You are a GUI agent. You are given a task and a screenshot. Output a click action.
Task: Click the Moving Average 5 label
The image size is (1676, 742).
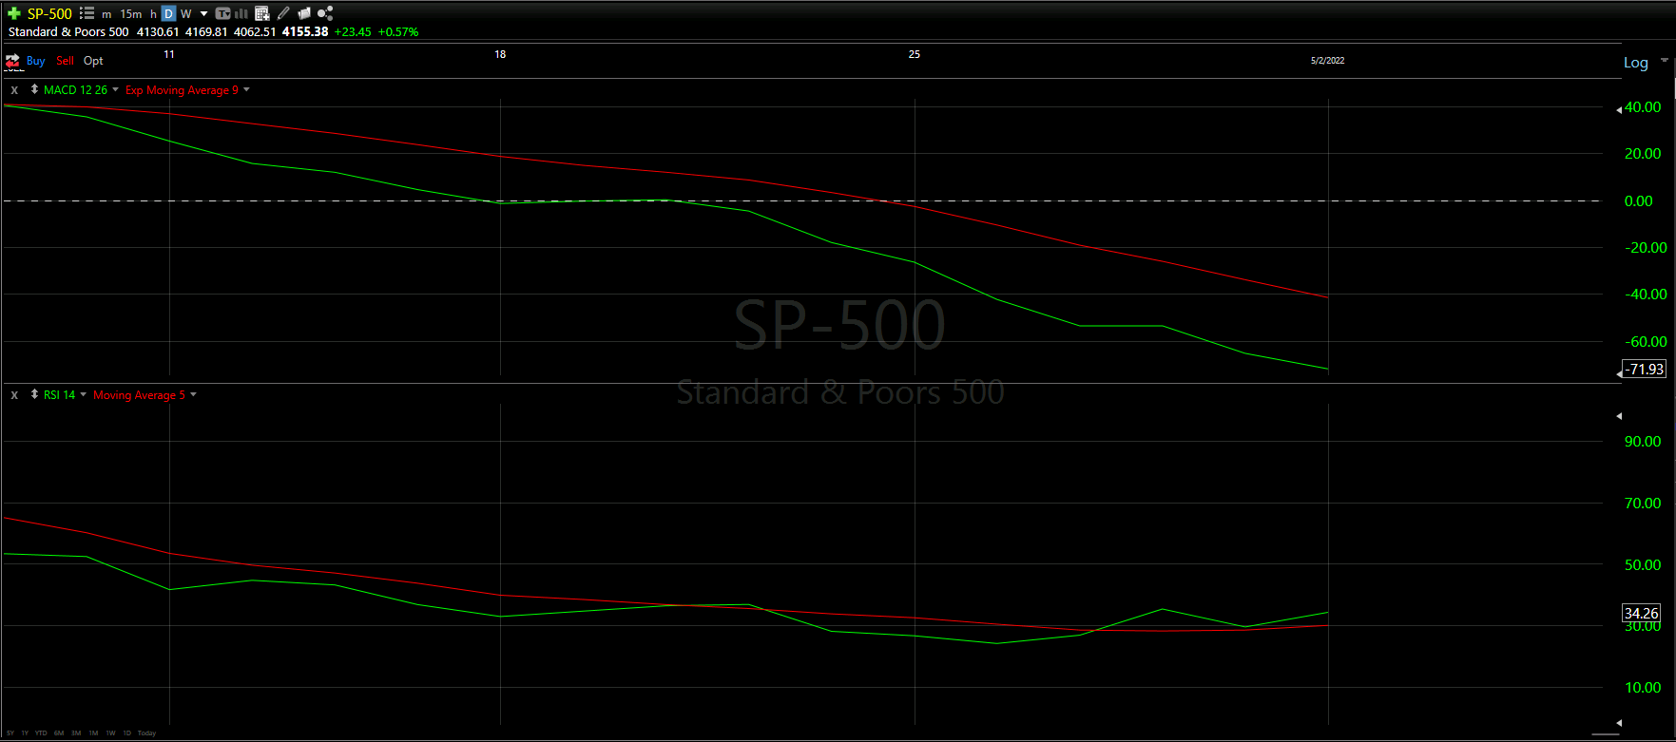tap(139, 395)
